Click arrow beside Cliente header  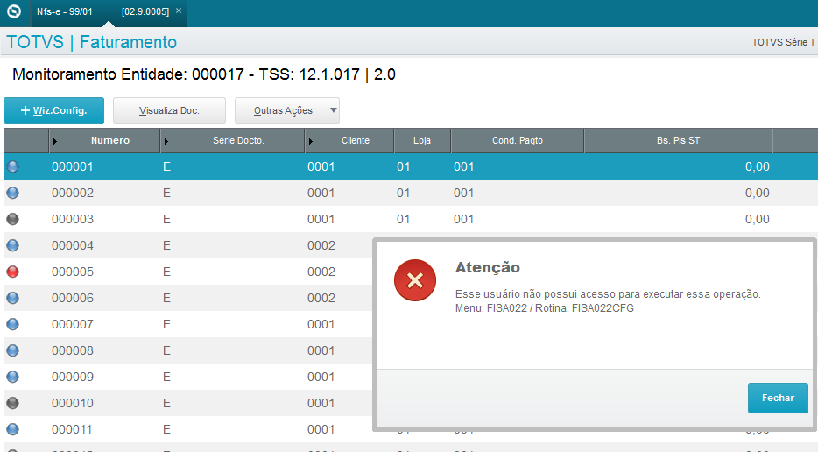click(311, 141)
